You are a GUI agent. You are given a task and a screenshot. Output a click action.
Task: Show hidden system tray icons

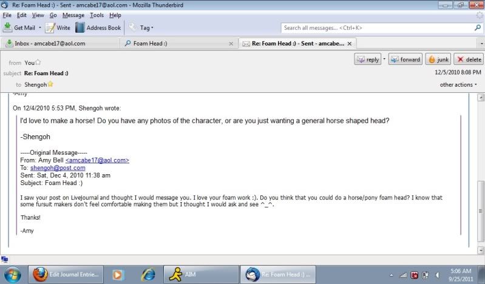(x=392, y=275)
